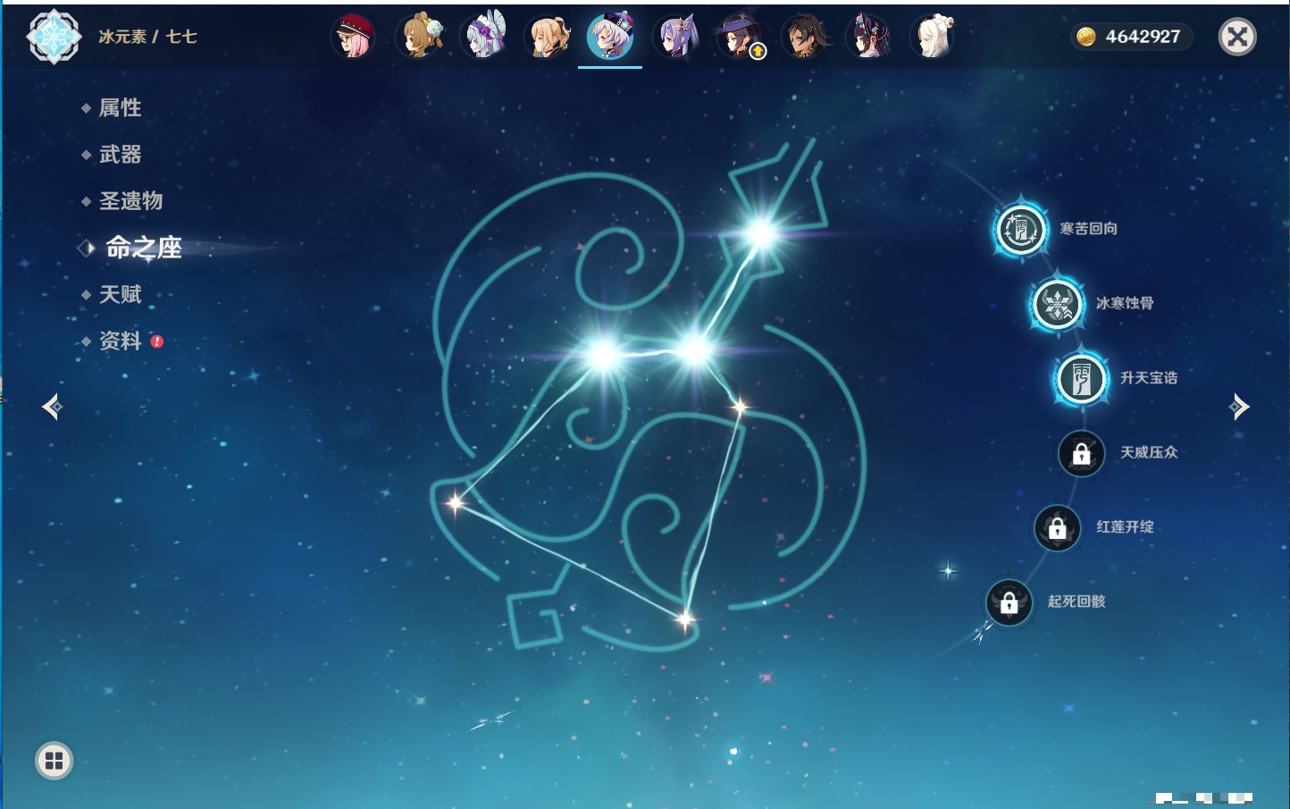Click the Cryo element snowflake emblem
The height and width of the screenshot is (809, 1290).
coord(54,37)
